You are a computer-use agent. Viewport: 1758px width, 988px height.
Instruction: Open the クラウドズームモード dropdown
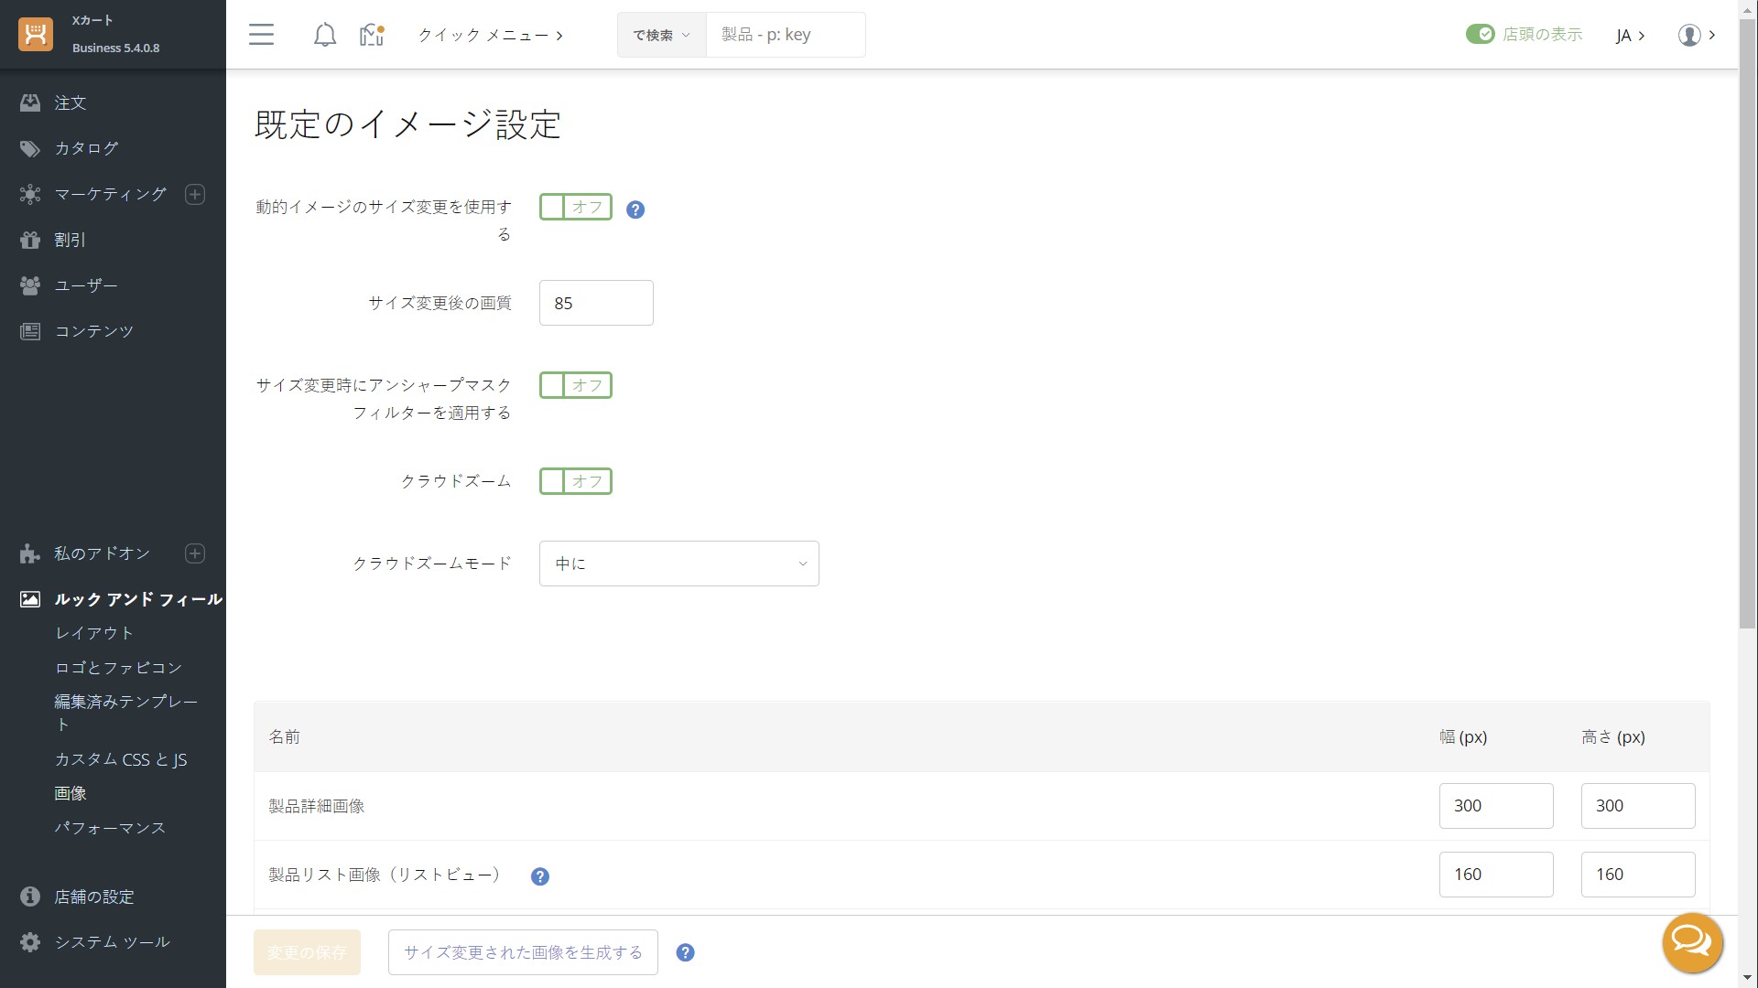[678, 564]
